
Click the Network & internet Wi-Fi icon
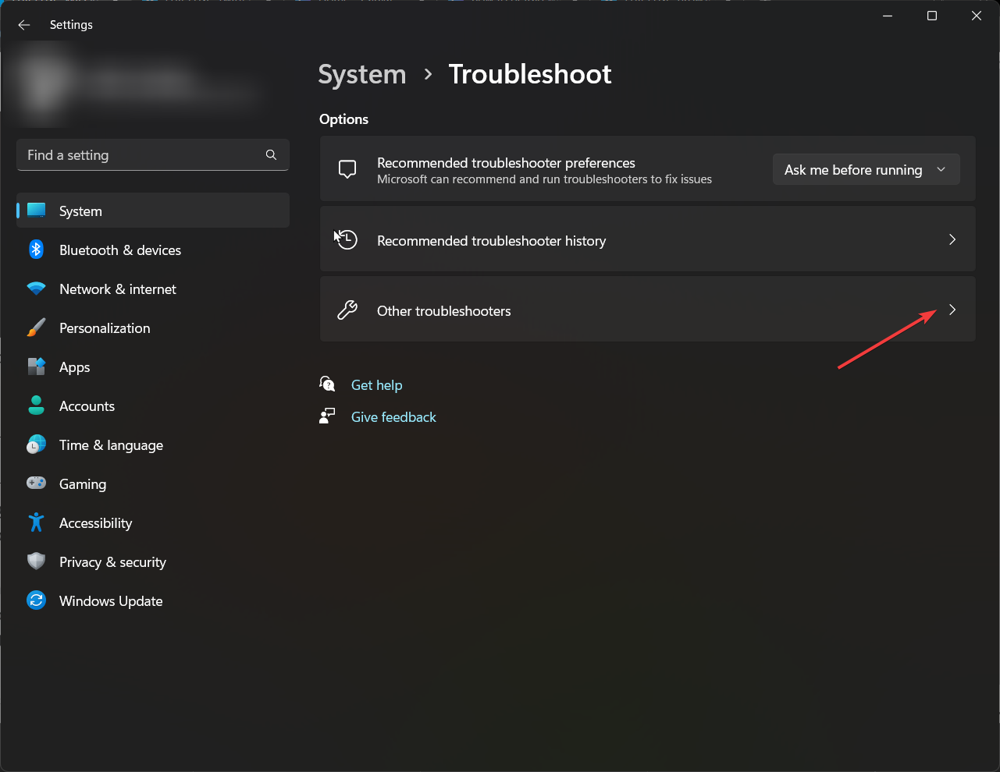click(x=37, y=289)
